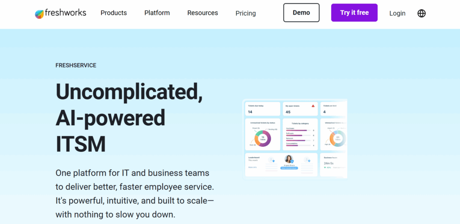Click the unresolved tickets by priority donut chart
The width and height of the screenshot is (460, 224).
point(337,138)
